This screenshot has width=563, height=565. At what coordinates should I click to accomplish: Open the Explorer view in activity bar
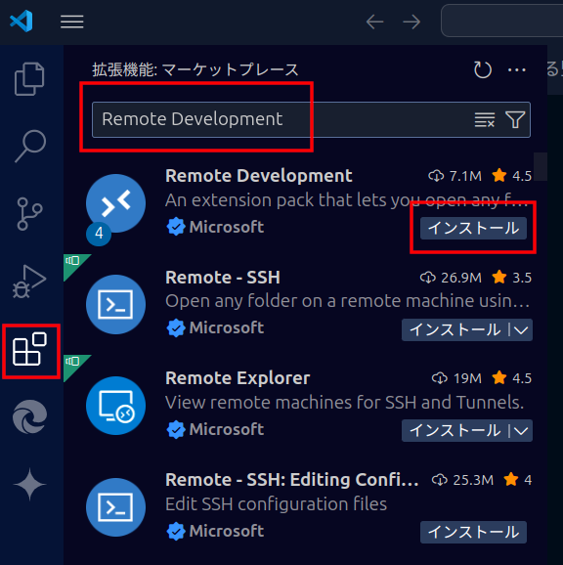pyautogui.click(x=29, y=79)
